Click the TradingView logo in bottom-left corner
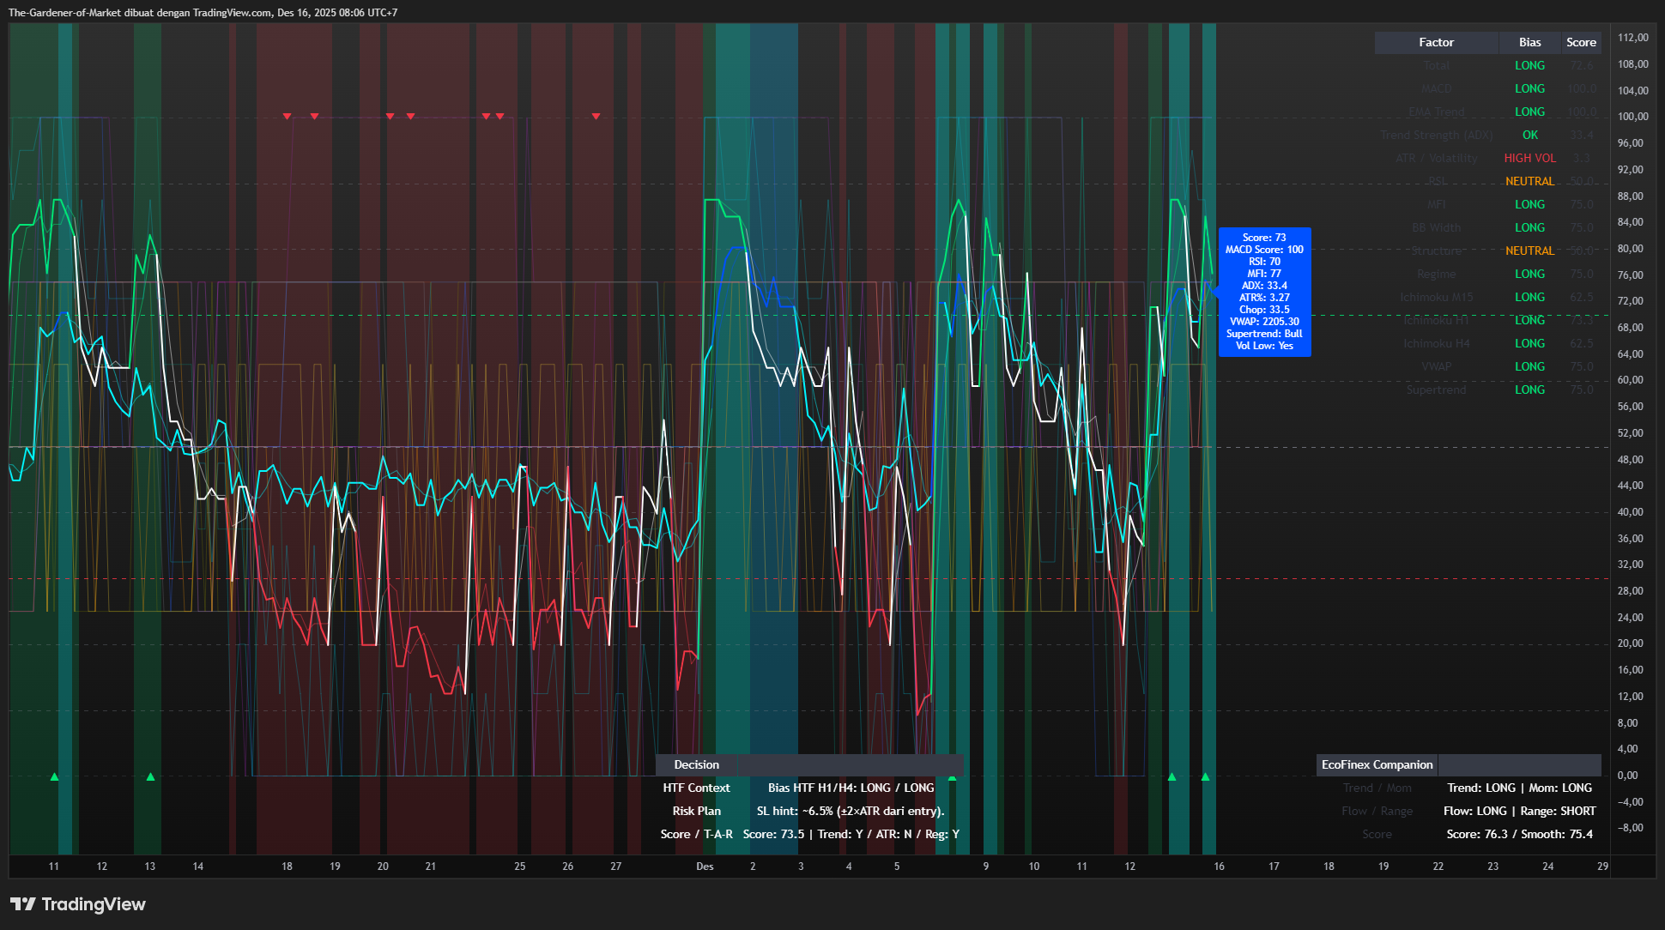 77,904
